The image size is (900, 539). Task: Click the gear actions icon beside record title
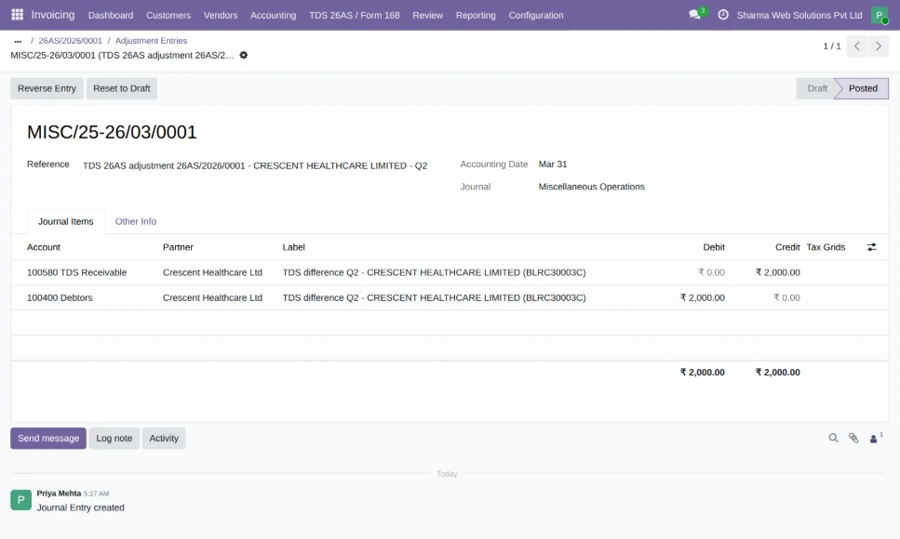click(x=243, y=56)
